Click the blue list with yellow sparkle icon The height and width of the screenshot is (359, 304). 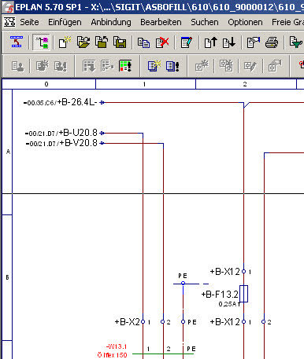click(154, 66)
